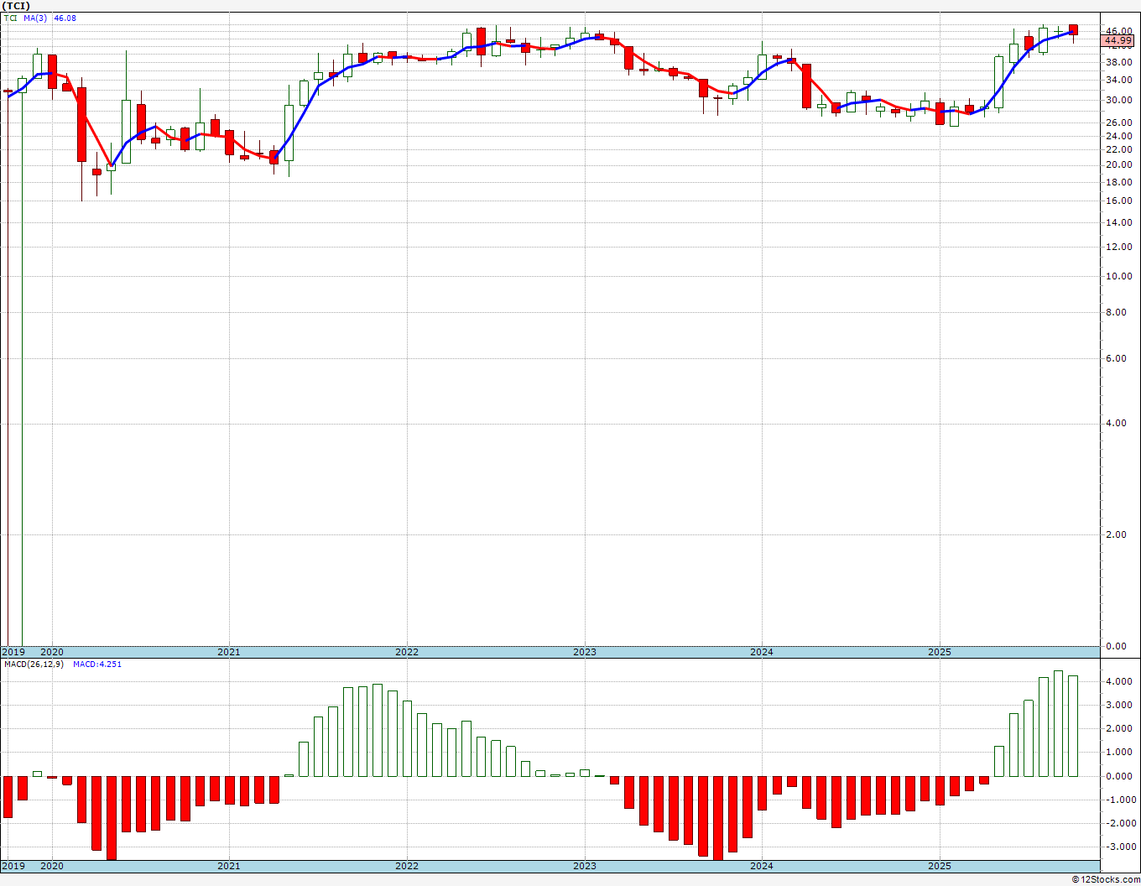The image size is (1141, 886).
Task: Select the 3.000 MACD axis label
Action: pos(1118,706)
